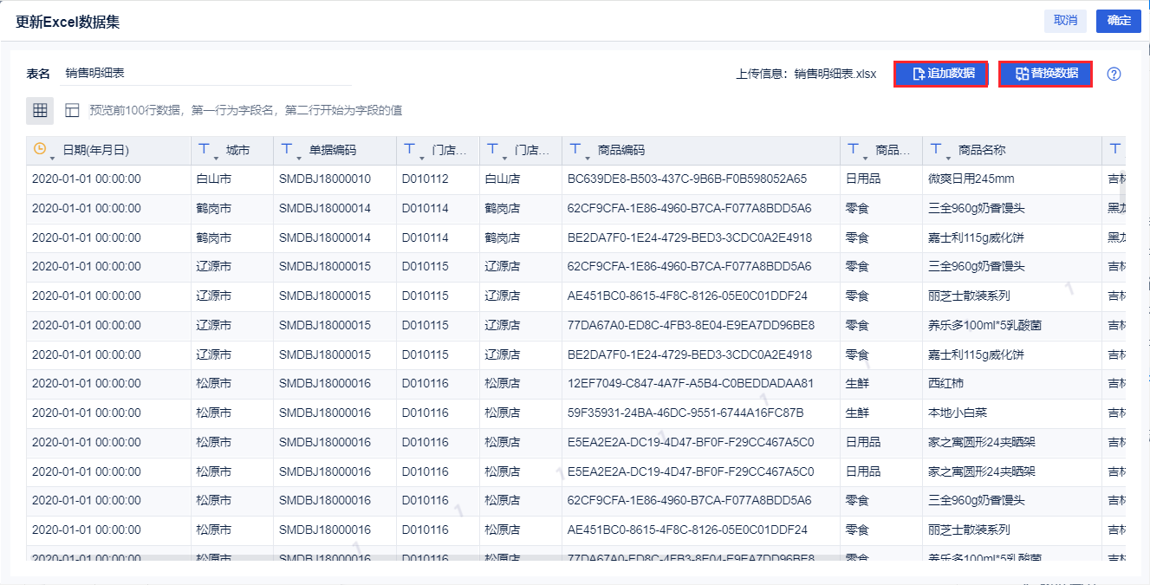Click the 更新Excel数据集 dialog title

click(67, 22)
